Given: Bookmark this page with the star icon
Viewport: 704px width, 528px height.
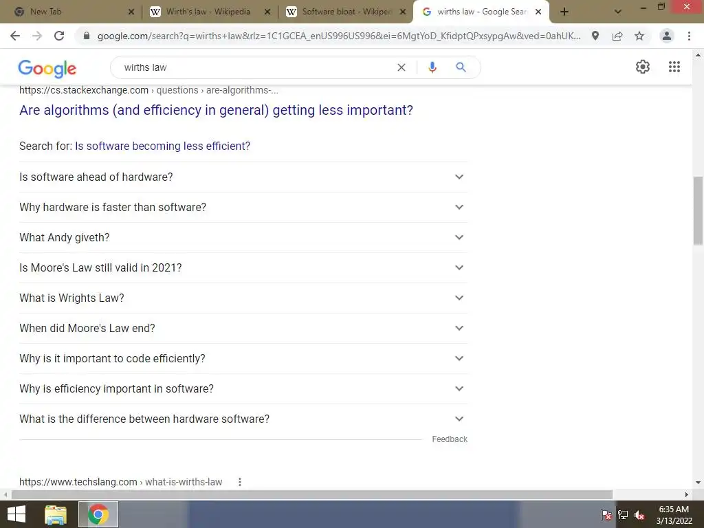Looking at the screenshot, I should click(639, 36).
